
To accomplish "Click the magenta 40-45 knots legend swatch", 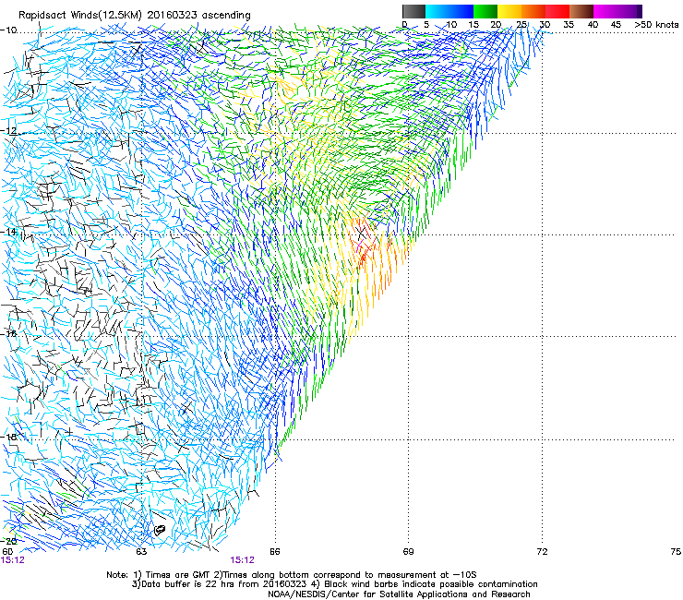I will 605,11.
